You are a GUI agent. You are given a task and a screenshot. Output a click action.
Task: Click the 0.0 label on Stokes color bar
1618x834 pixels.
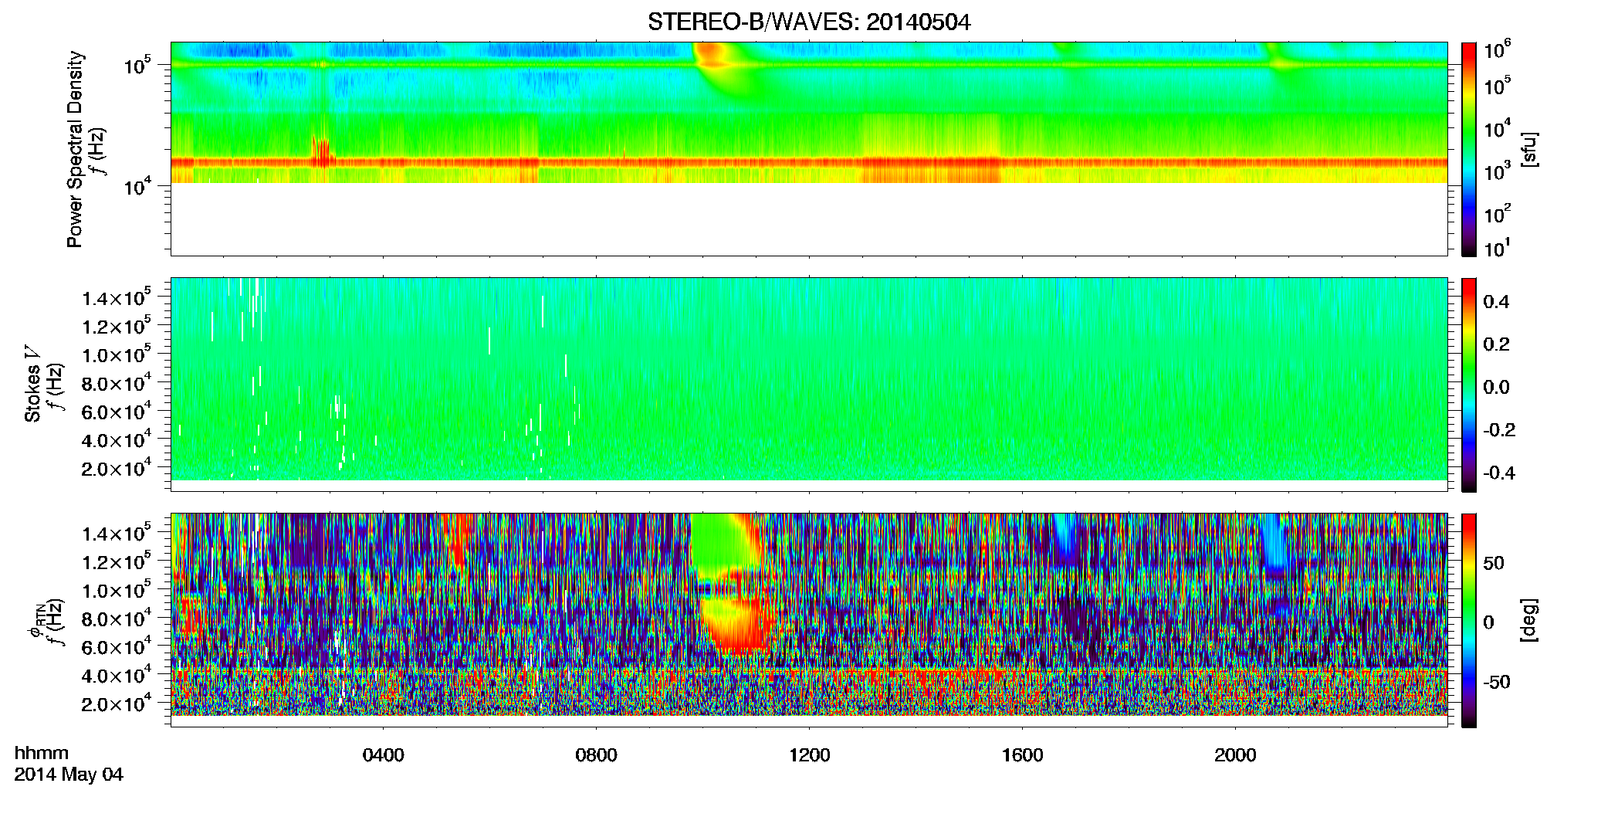[x=1496, y=387]
